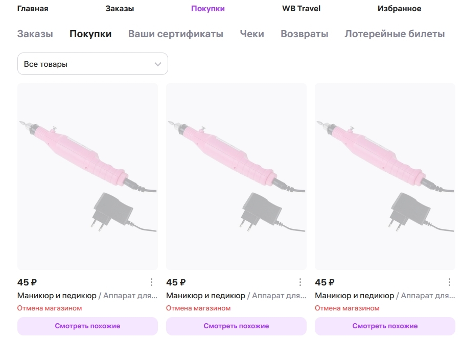Switch to "Лотерейные билеты" tab

[395, 34]
